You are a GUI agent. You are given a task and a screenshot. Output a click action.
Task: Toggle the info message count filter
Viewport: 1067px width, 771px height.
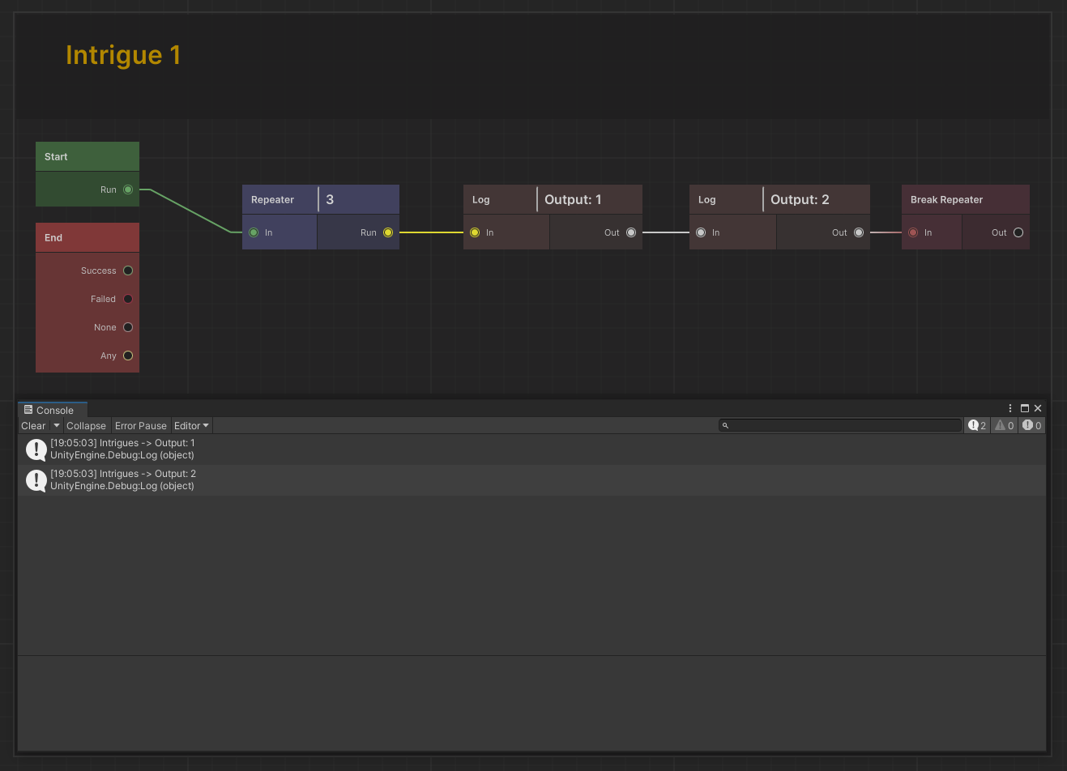[976, 425]
